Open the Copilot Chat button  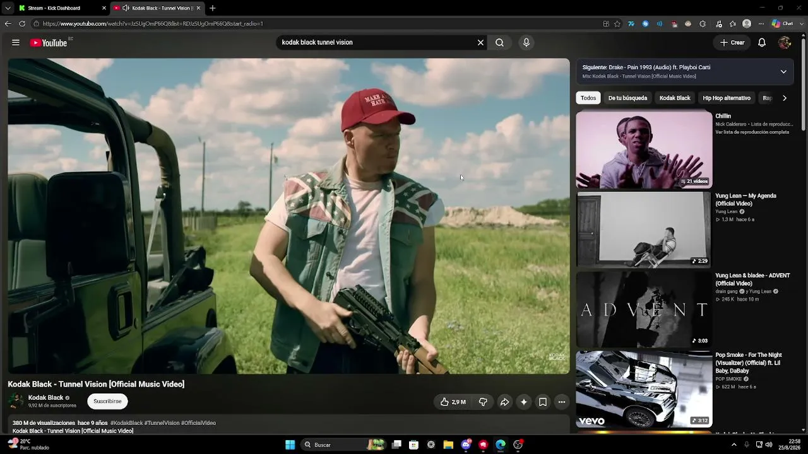click(x=783, y=24)
